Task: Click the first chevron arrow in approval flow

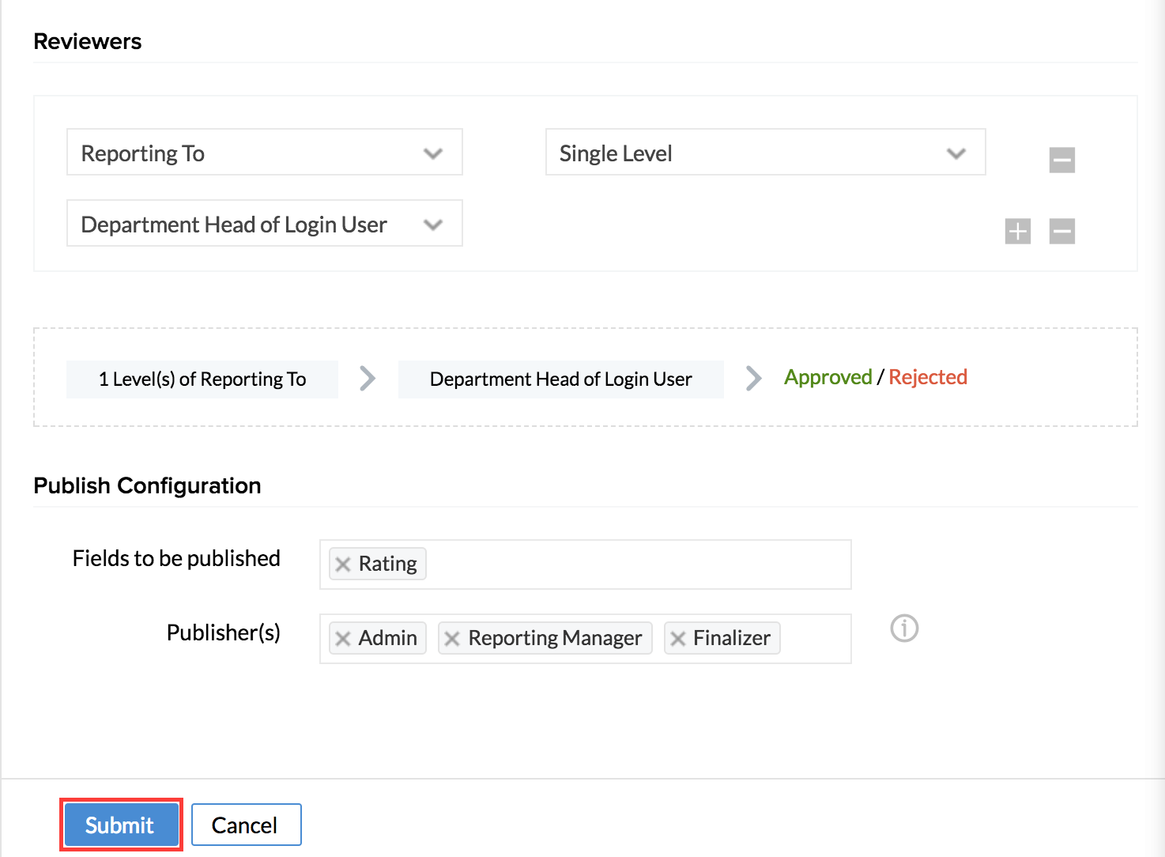Action: coord(368,379)
